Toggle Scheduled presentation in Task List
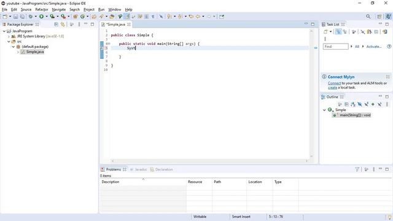 click(x=345, y=32)
